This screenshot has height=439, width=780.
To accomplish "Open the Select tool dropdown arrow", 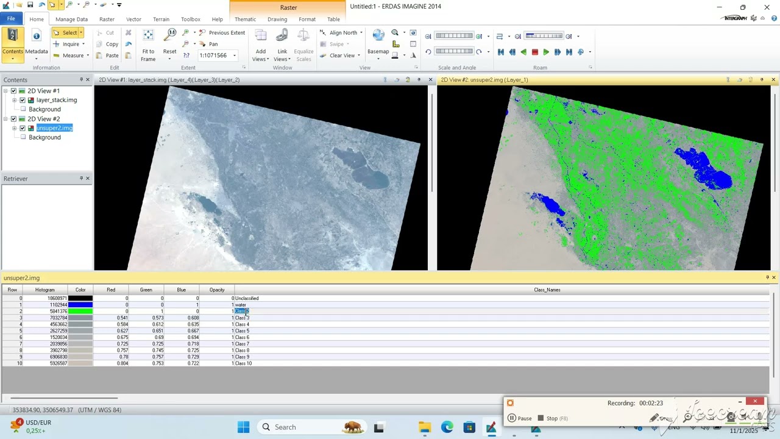I will coord(80,32).
